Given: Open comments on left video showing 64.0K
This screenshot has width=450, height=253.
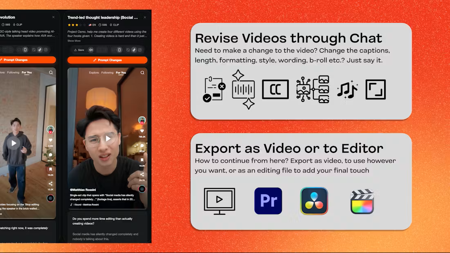Looking at the screenshot, I should pos(50,155).
